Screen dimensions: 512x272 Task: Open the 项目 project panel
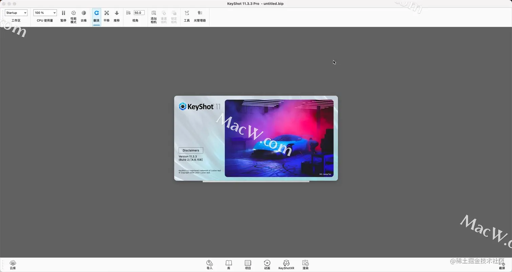[x=248, y=265]
